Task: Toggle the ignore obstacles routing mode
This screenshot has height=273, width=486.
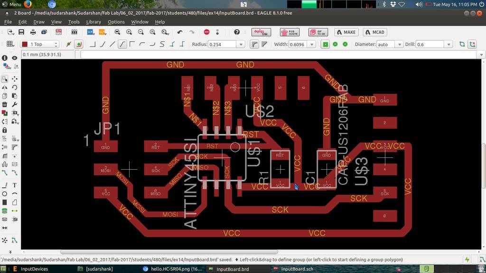Action: point(69,44)
